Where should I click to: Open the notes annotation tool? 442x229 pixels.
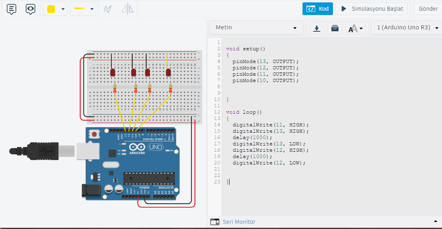pos(12,9)
